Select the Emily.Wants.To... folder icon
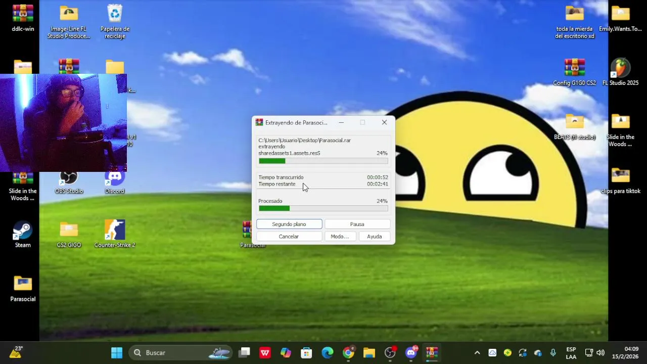647x364 pixels. pyautogui.click(x=620, y=18)
